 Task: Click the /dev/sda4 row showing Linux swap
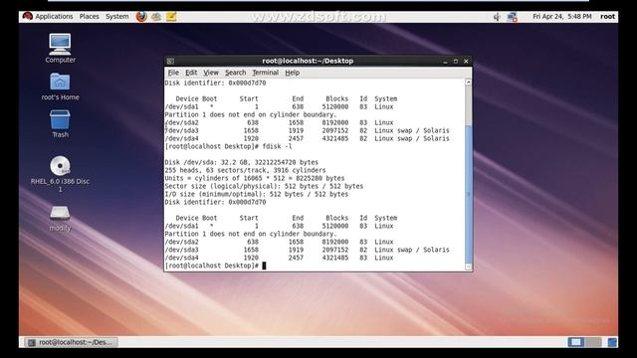(x=307, y=138)
